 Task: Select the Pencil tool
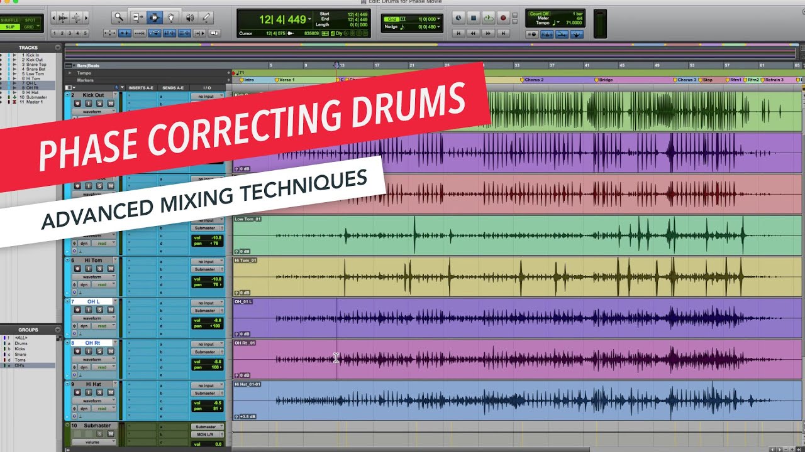click(x=206, y=18)
